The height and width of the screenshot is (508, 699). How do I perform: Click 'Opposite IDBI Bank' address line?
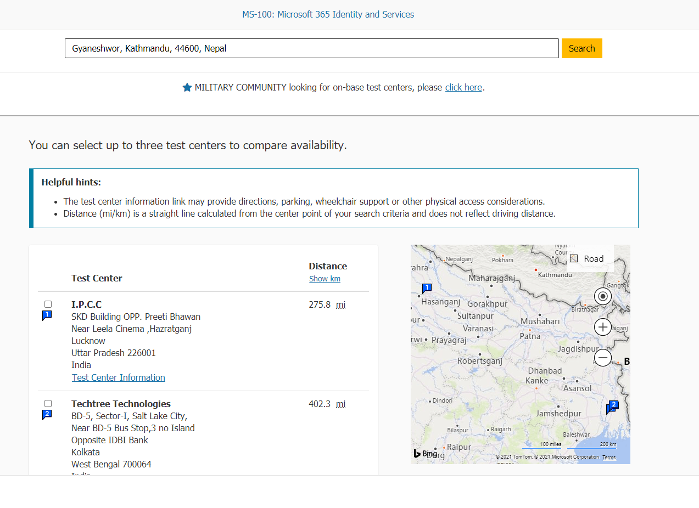coord(110,440)
